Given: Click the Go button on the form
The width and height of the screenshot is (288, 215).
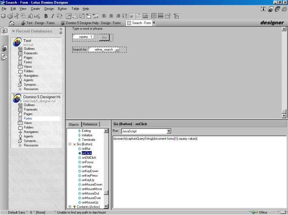Looking at the screenshot, I should 104,37.
